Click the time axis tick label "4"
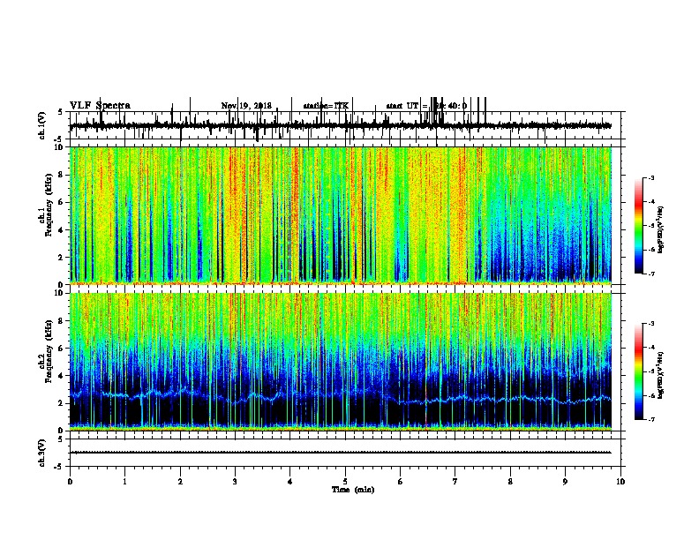The image size is (699, 540). point(290,482)
